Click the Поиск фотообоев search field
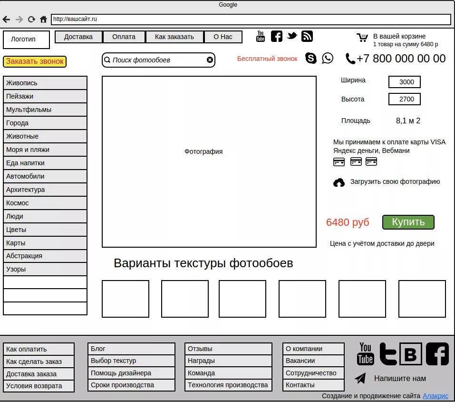The image size is (455, 402). click(x=158, y=60)
